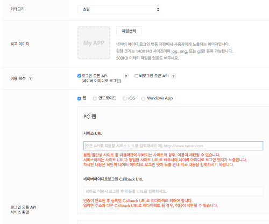Click the 500KB 이하의 파일을 업로드 text
Screen dimensions: 269x224
(x=147, y=58)
